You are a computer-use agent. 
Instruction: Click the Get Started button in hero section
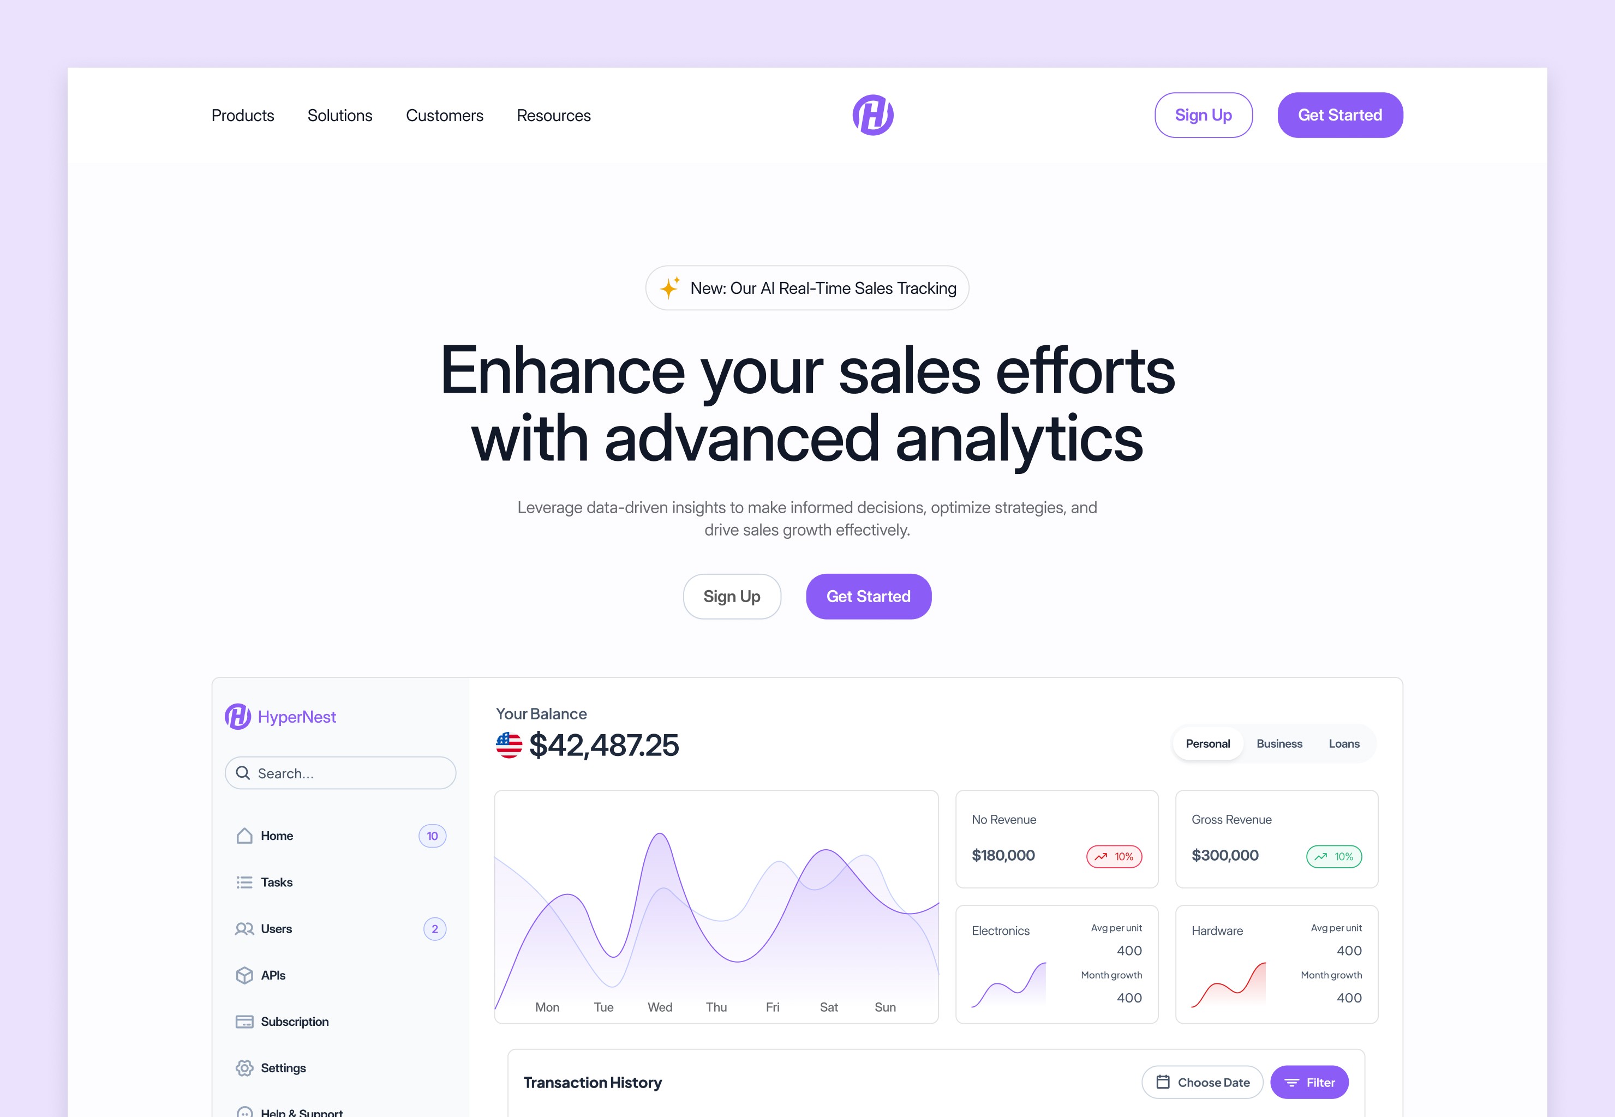pos(868,596)
